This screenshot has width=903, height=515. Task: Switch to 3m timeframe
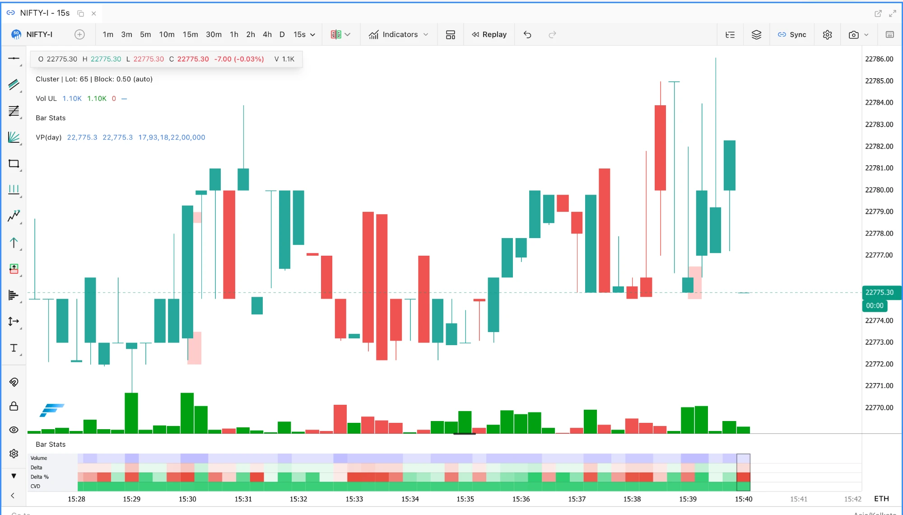point(126,34)
